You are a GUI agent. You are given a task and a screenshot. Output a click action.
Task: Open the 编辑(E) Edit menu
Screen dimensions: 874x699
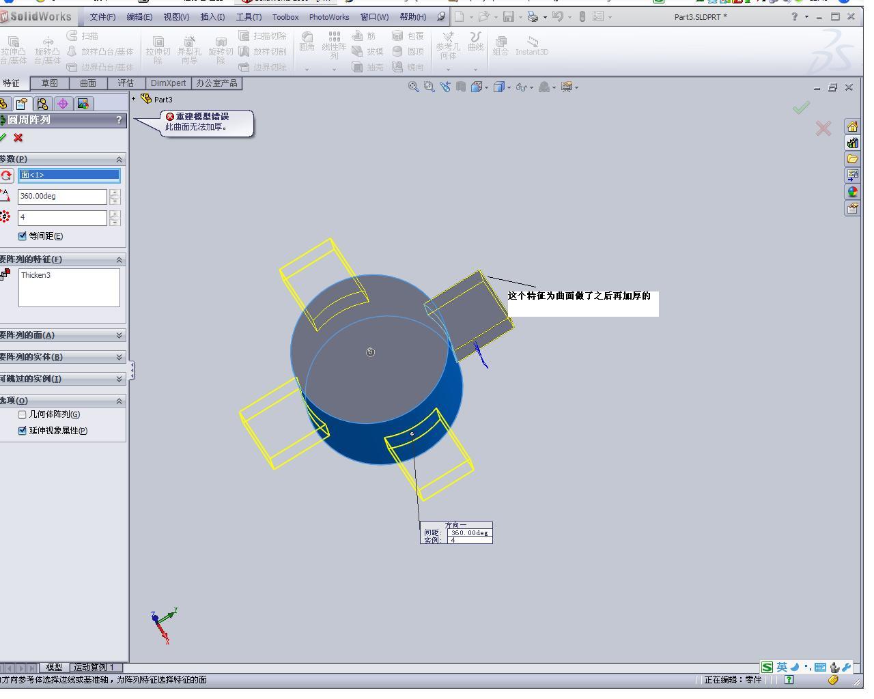click(139, 17)
